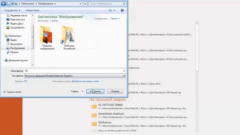Screen dimensions: 240x135
Task: Open the Образцы изображений folder
Action: coord(47,38)
